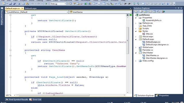The width and height of the screenshot is (184, 103).
Task: Select the App_Data folder
Action: pos(147,26)
